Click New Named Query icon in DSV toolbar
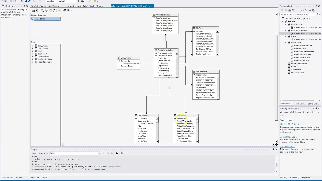This screenshot has width=322, height=181. pos(46,10)
